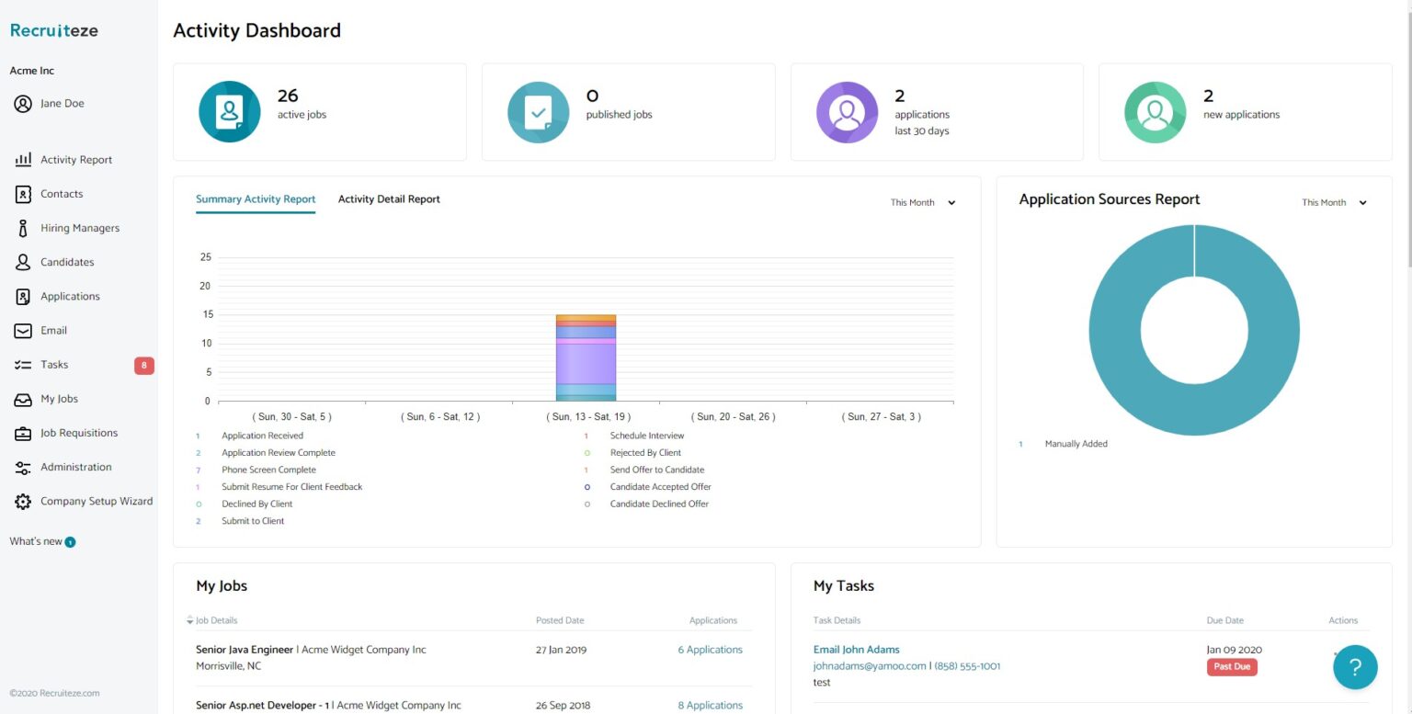Click the Past Due status badge
The width and height of the screenshot is (1412, 714).
pyautogui.click(x=1232, y=667)
